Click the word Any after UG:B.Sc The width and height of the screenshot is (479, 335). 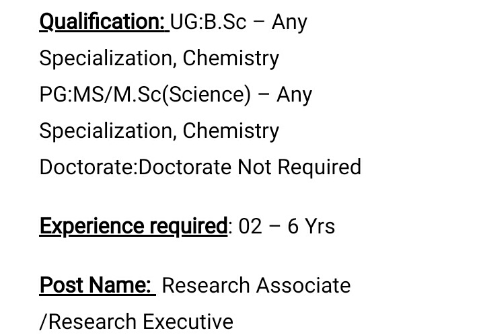(x=289, y=23)
